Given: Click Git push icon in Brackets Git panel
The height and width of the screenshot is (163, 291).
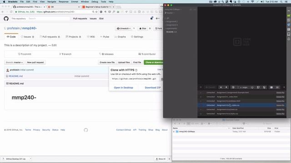Looking at the screenshot, I should [264, 87].
